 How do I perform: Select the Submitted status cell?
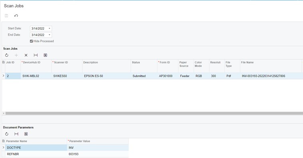pyautogui.click(x=144, y=76)
